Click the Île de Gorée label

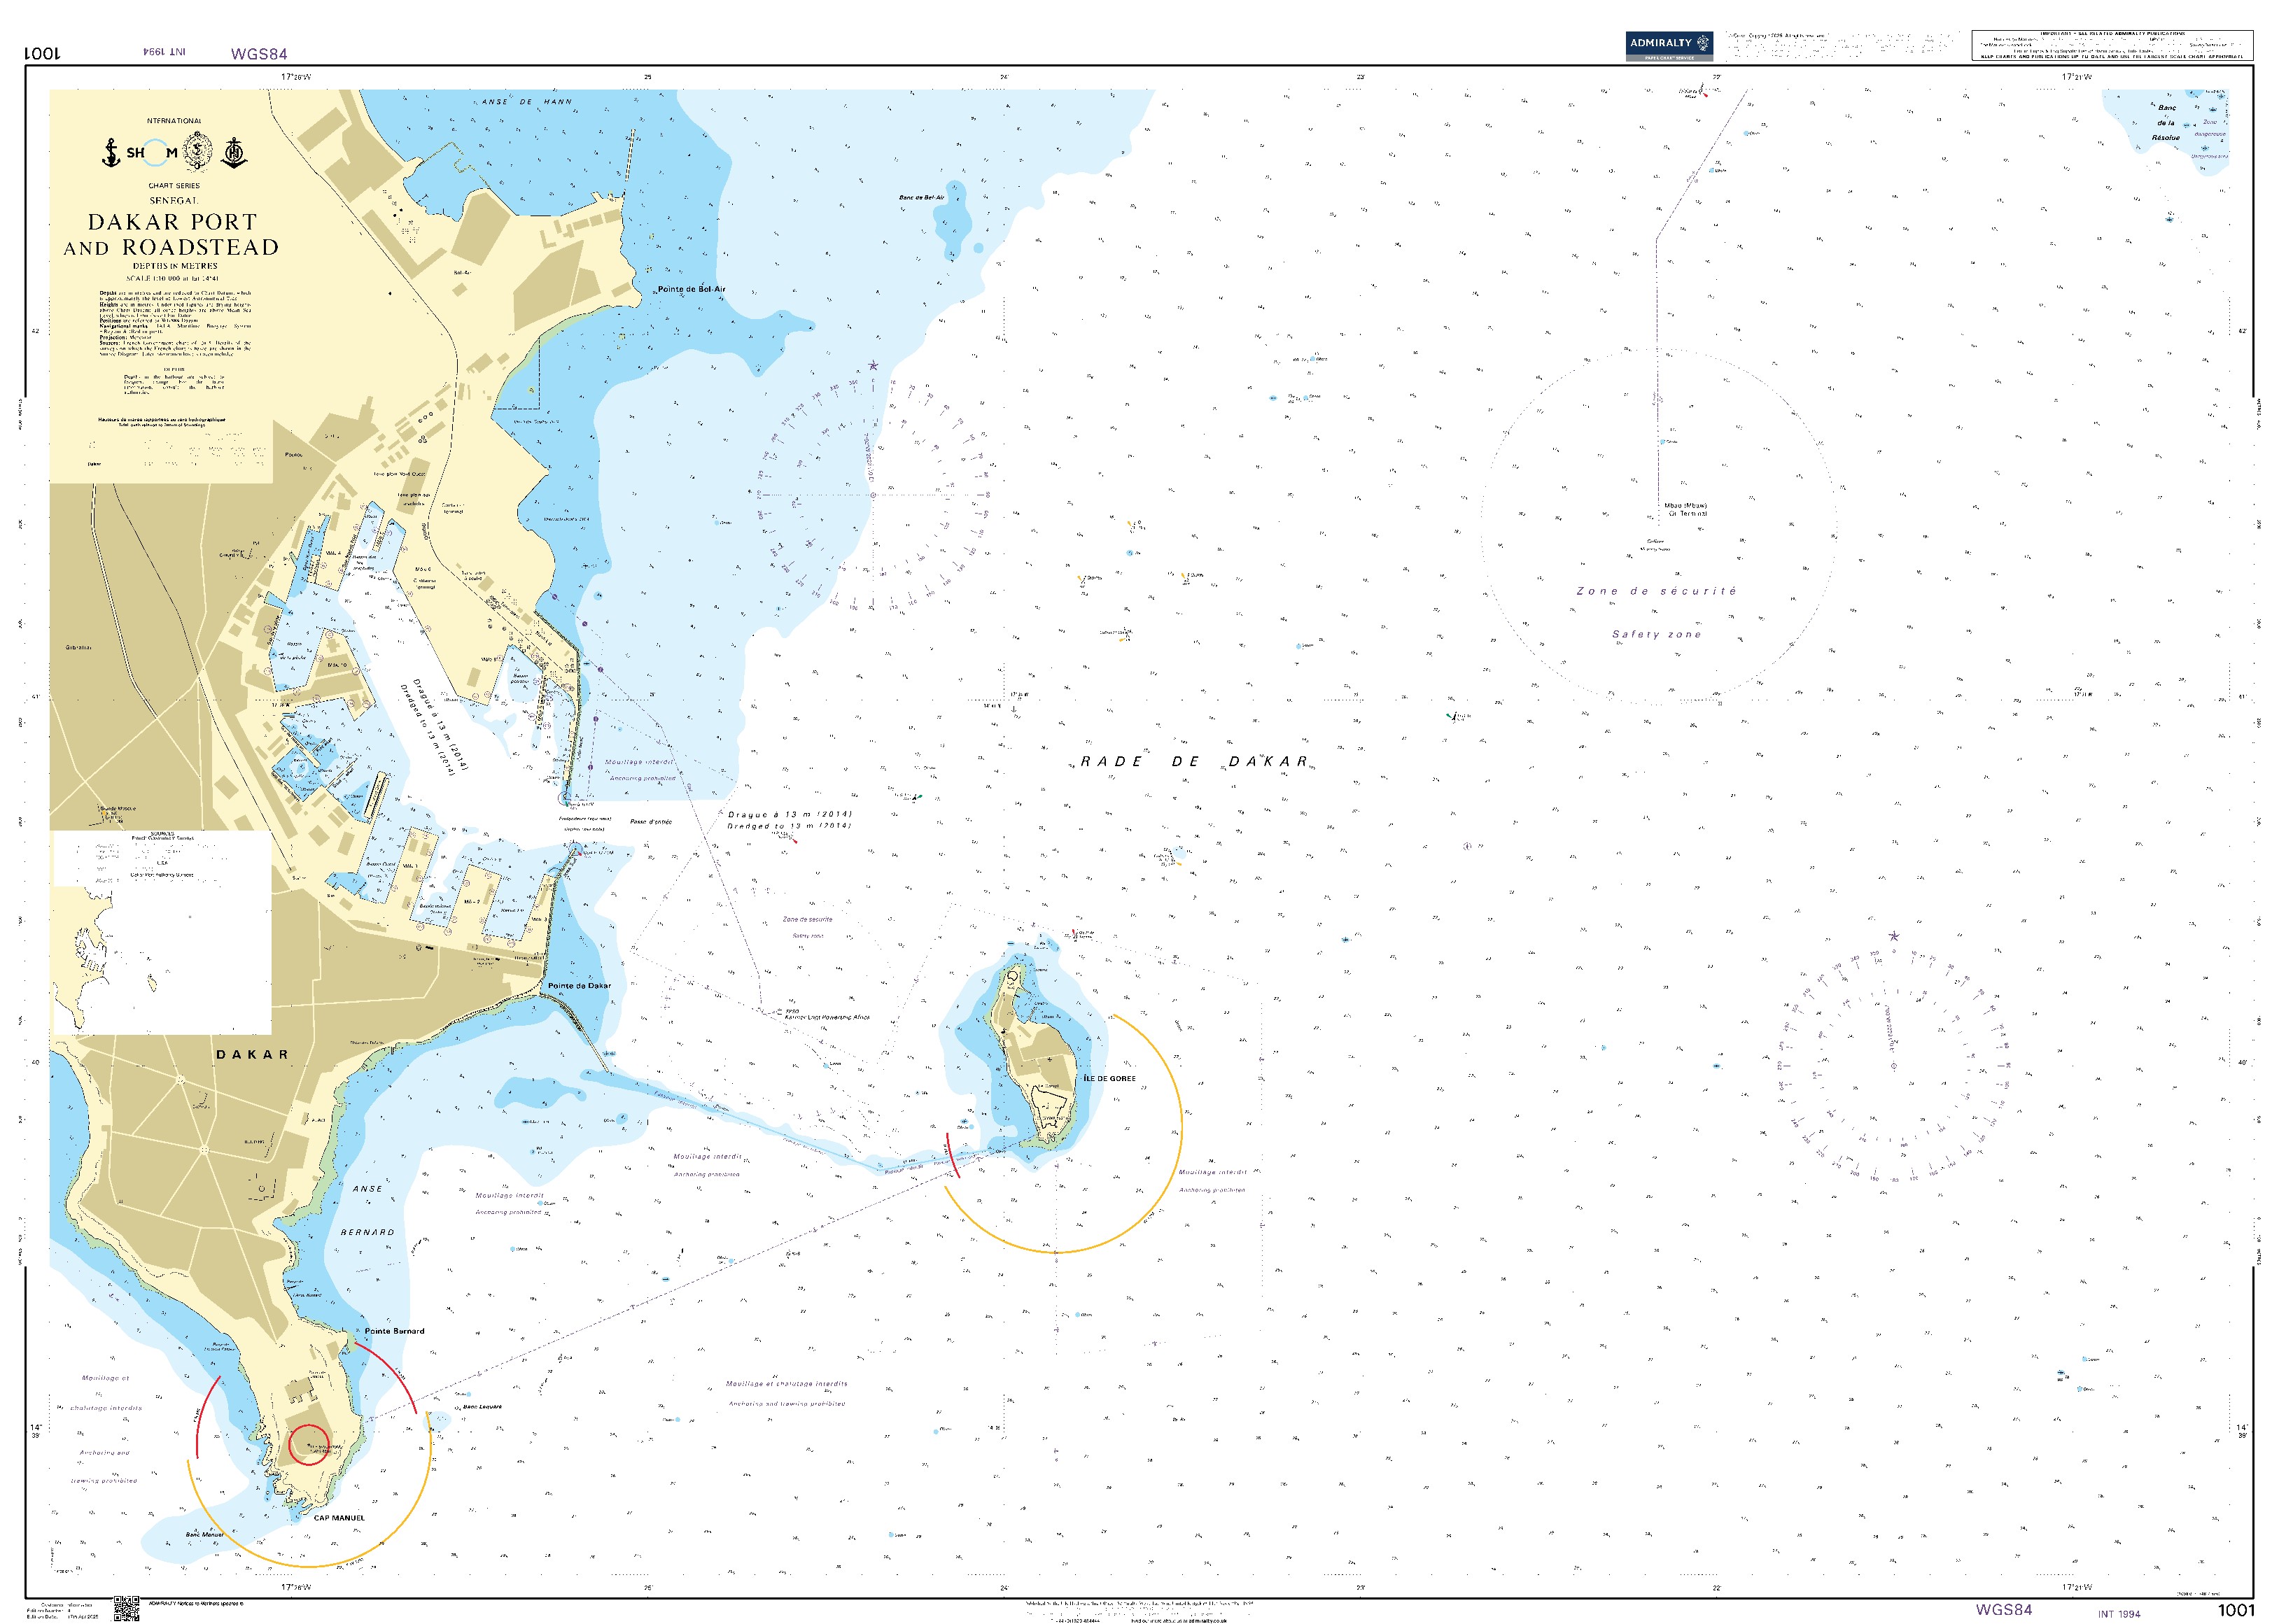[1109, 1079]
